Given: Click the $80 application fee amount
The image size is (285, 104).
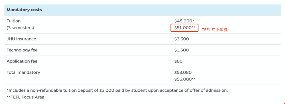Looking at the screenshot, I should pos(178,61).
